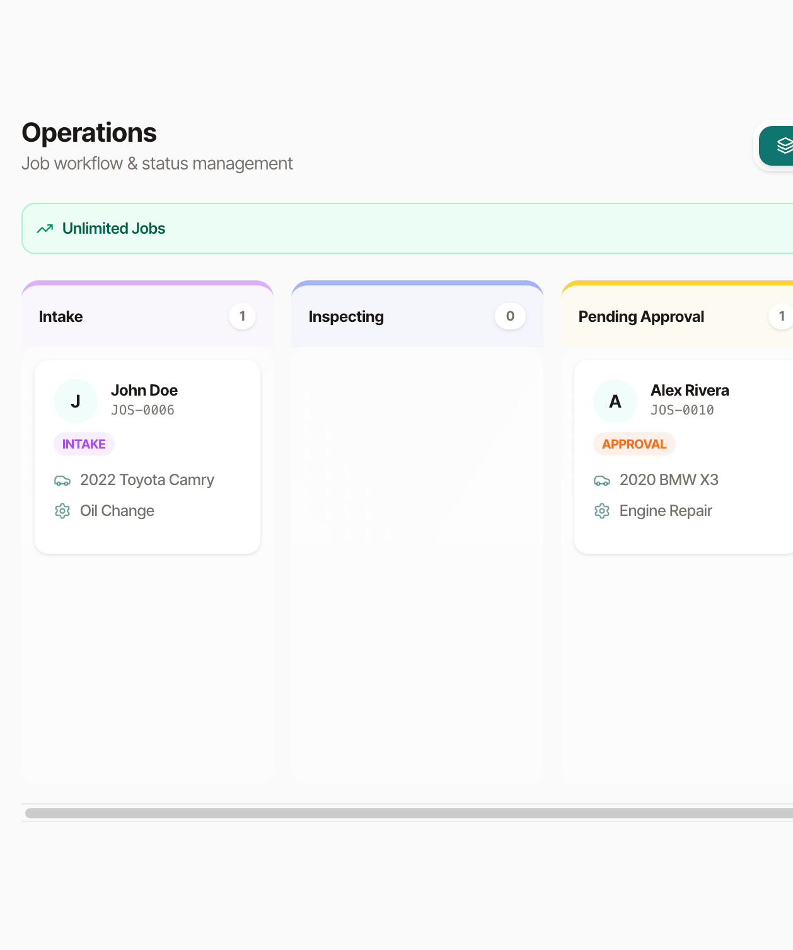This screenshot has width=793, height=950.
Task: Click the layers icon button
Action: (x=776, y=146)
